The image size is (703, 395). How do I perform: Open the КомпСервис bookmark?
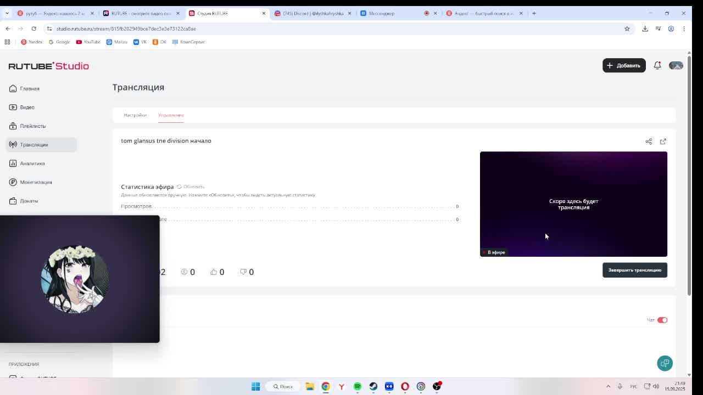tap(188, 42)
